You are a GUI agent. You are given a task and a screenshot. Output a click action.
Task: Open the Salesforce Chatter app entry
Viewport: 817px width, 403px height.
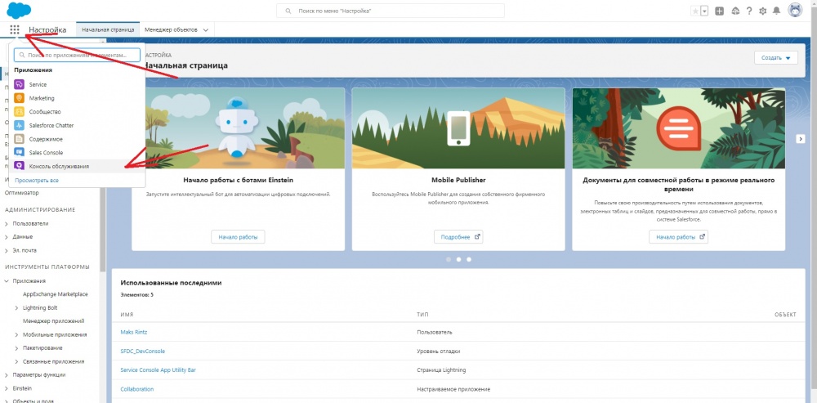[x=77, y=125]
